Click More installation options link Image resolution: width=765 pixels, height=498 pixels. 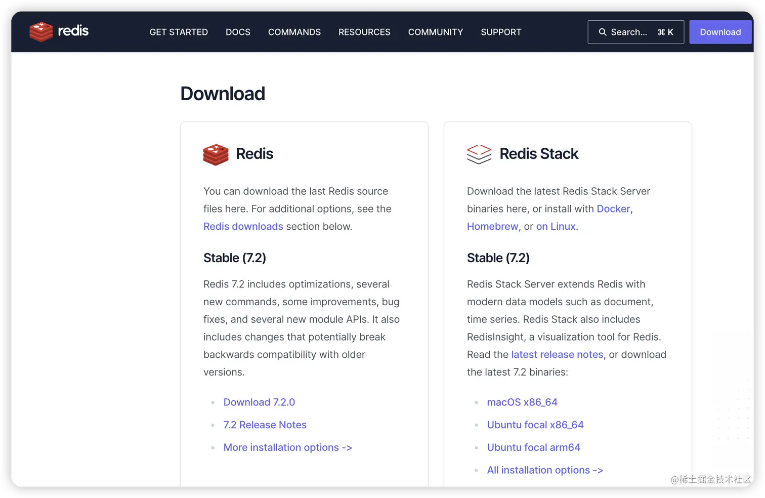pos(288,447)
